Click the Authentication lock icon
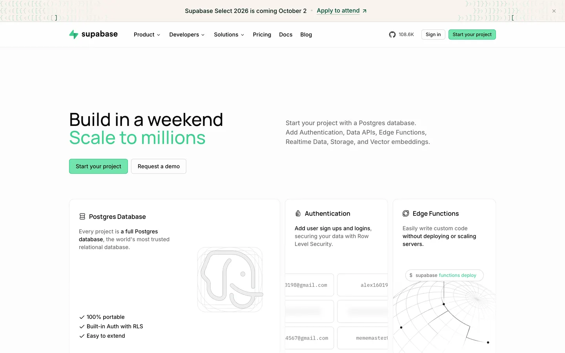565x353 pixels. pos(298,213)
